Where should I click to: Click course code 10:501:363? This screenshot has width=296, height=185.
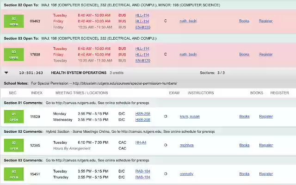[x=31, y=73]
